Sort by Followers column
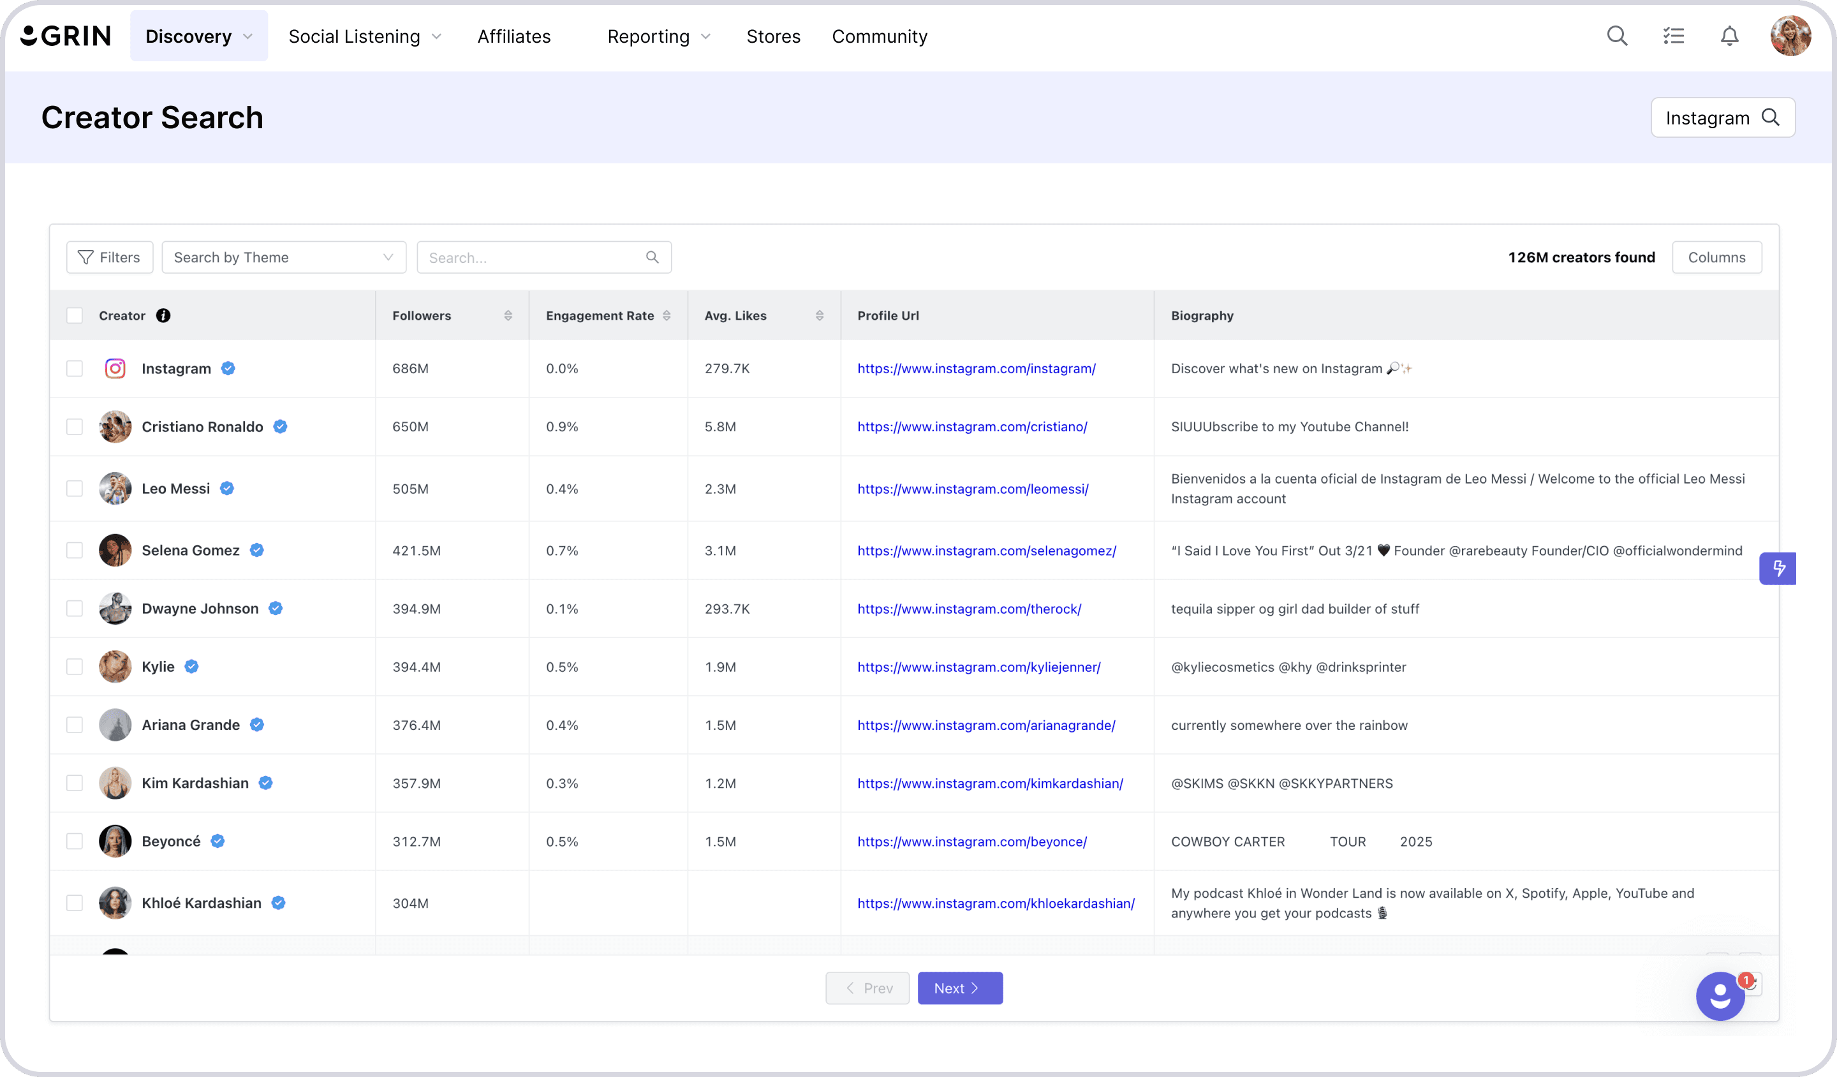The height and width of the screenshot is (1077, 1837). [508, 316]
